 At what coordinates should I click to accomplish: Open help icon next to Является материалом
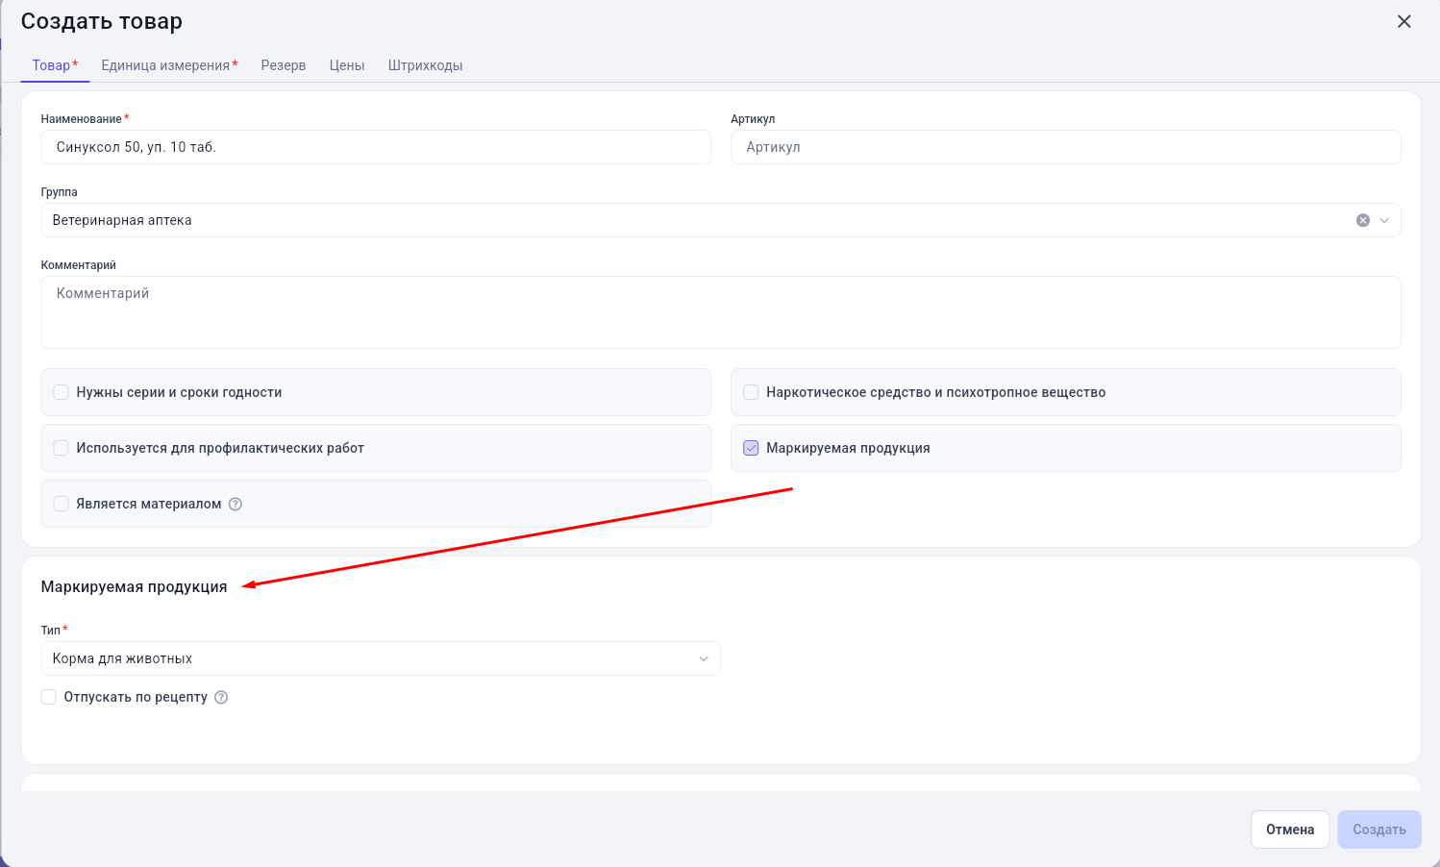(236, 504)
